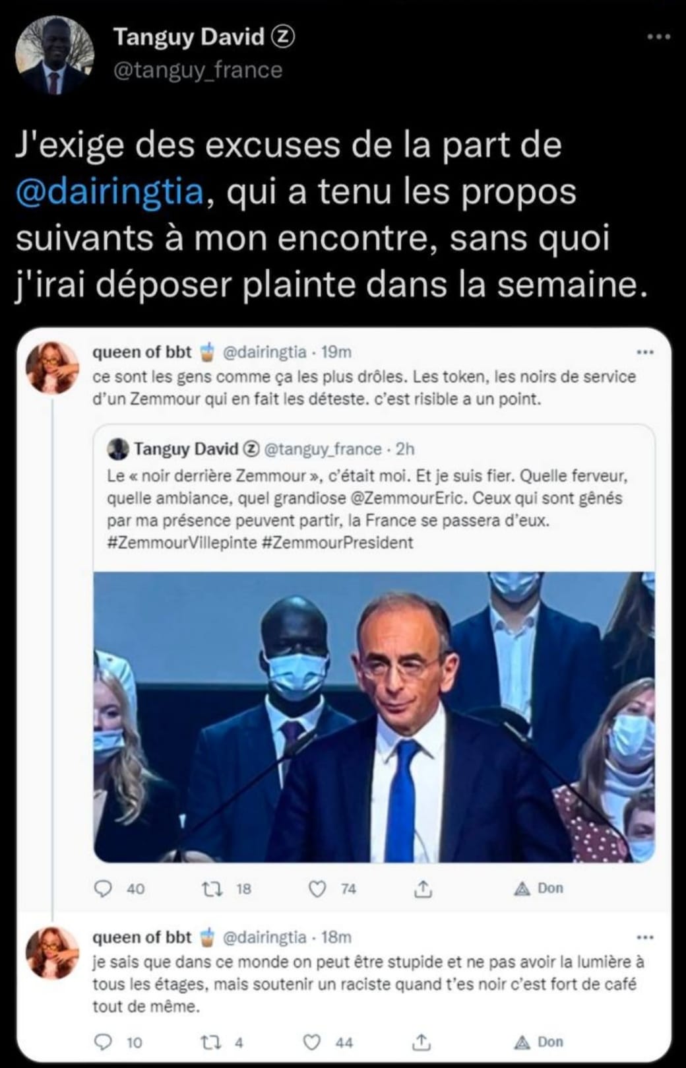Click the first Don tip button
The height and width of the screenshot is (1068, 686).
539,888
